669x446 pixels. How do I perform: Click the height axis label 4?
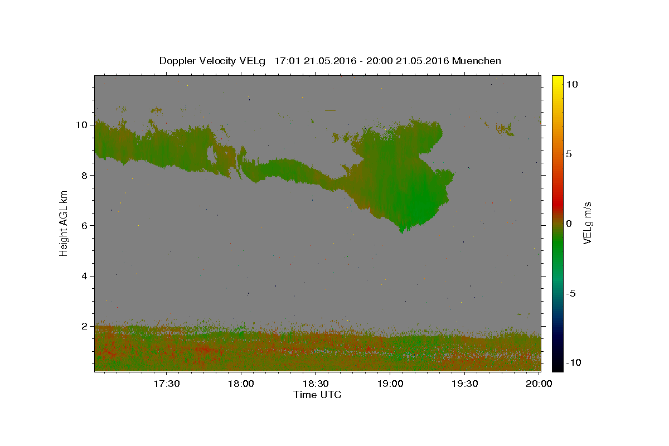(85, 276)
